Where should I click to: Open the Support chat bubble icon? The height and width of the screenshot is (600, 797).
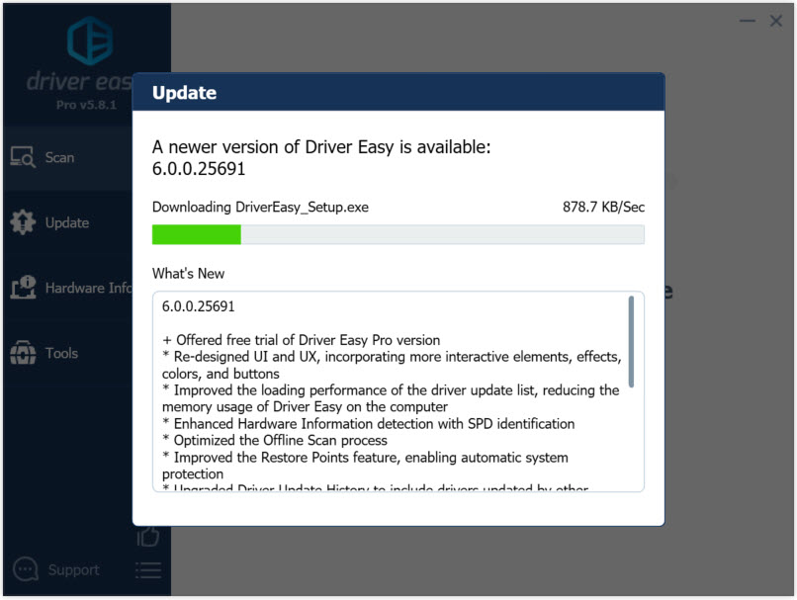click(x=26, y=569)
